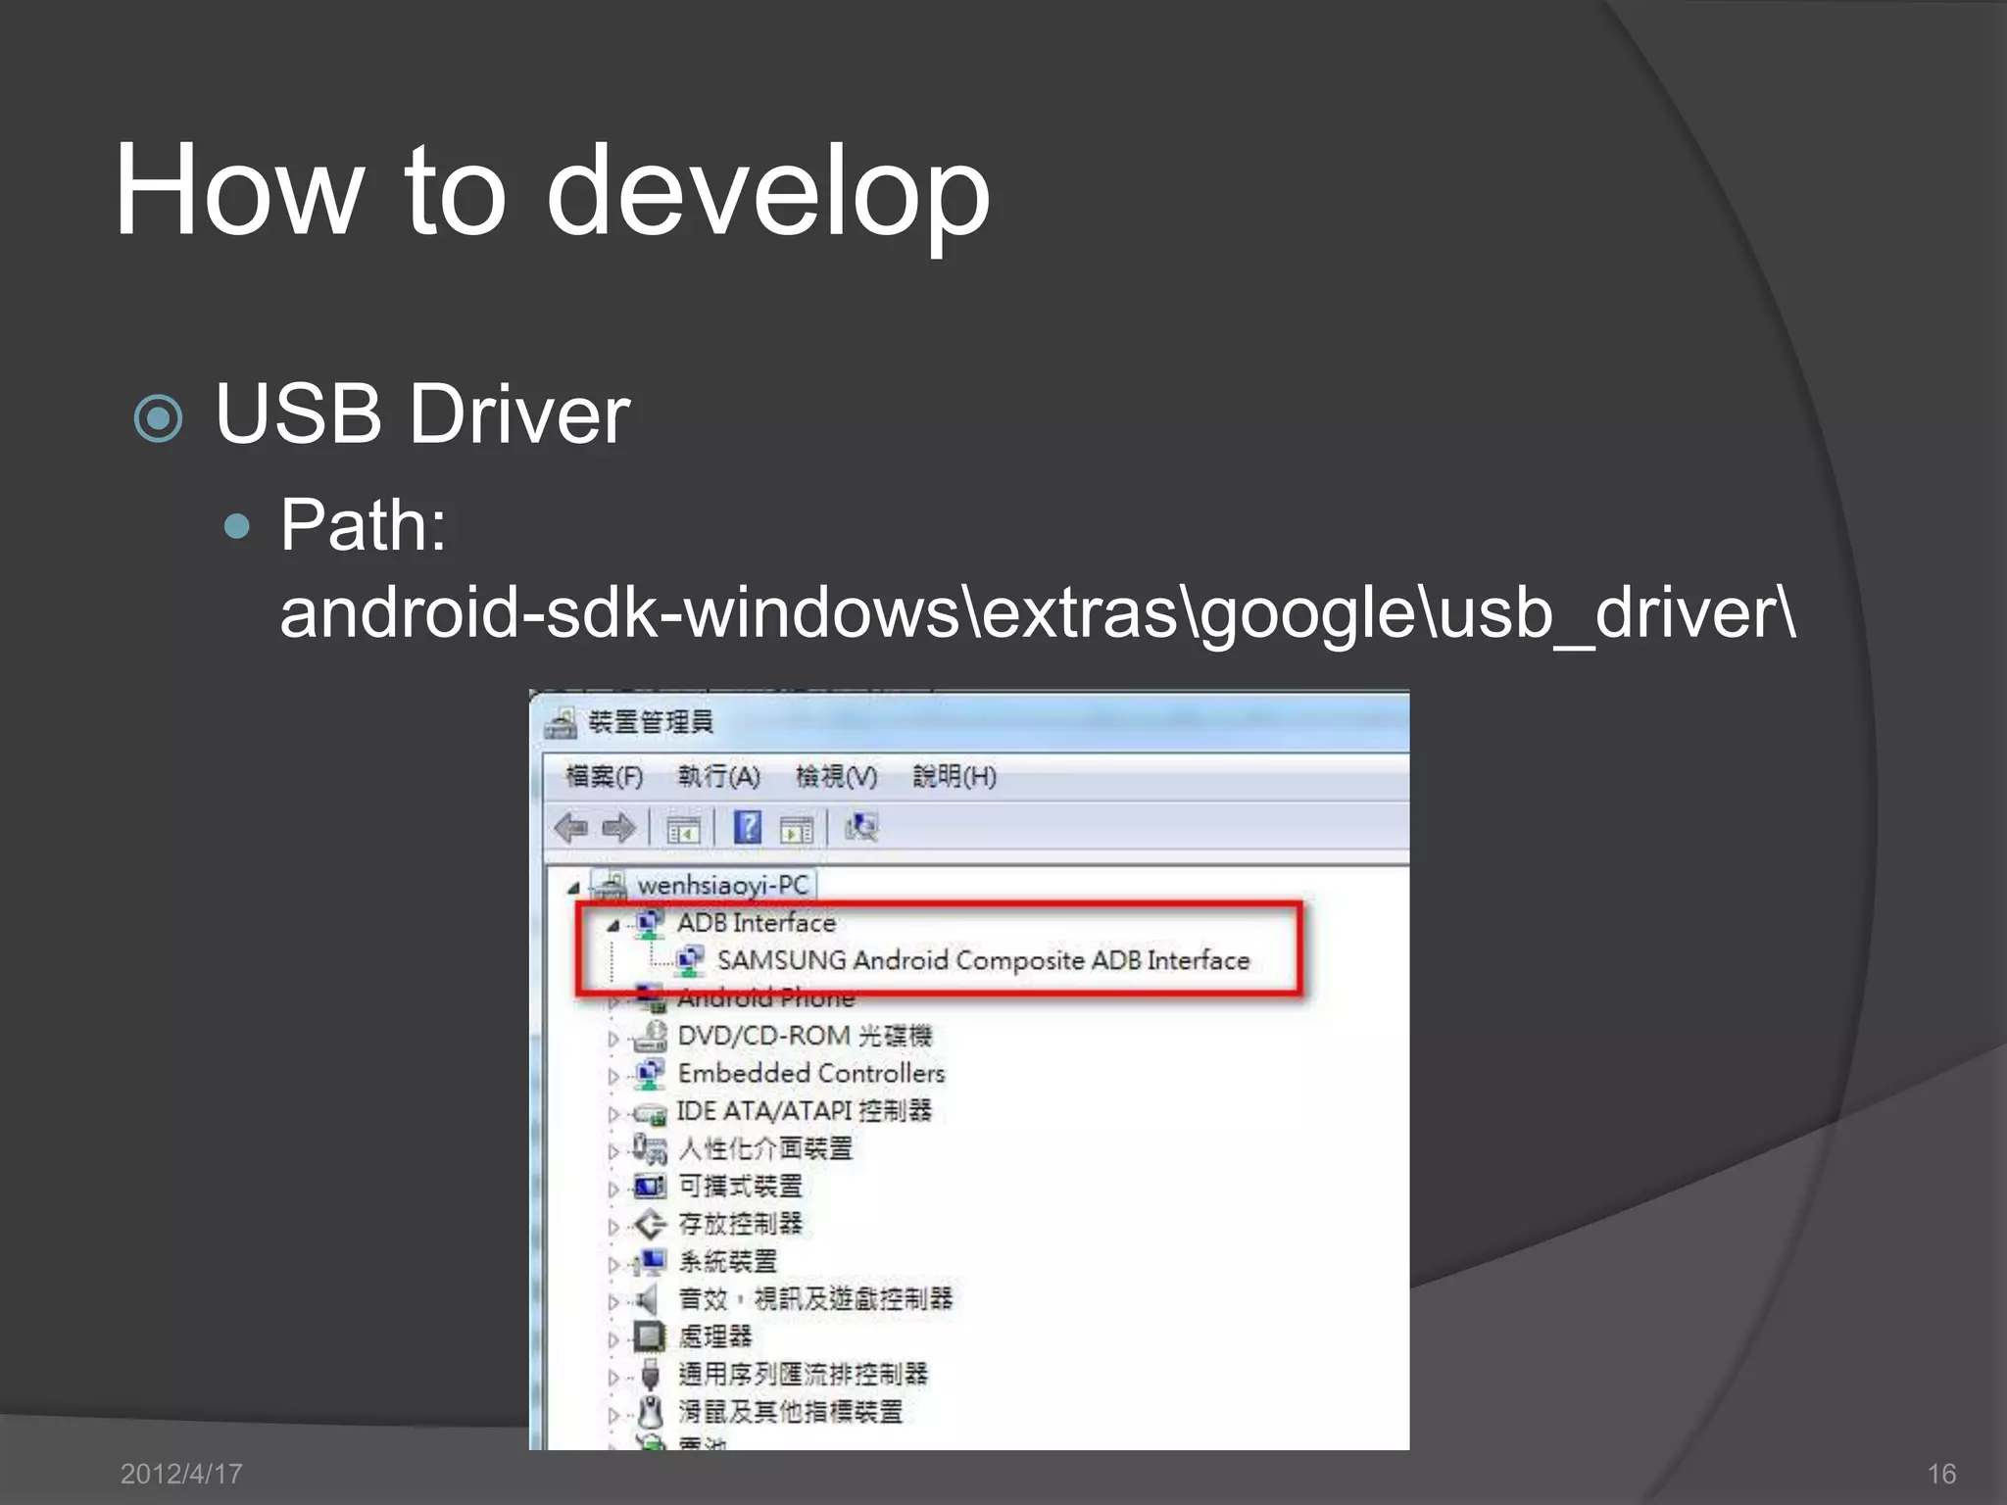The width and height of the screenshot is (2007, 1505).
Task: Select the DVD/CD-ROM 光碟機 label
Action: 805,1036
